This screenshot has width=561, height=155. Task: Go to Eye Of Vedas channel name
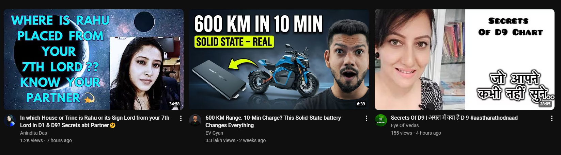pos(405,125)
